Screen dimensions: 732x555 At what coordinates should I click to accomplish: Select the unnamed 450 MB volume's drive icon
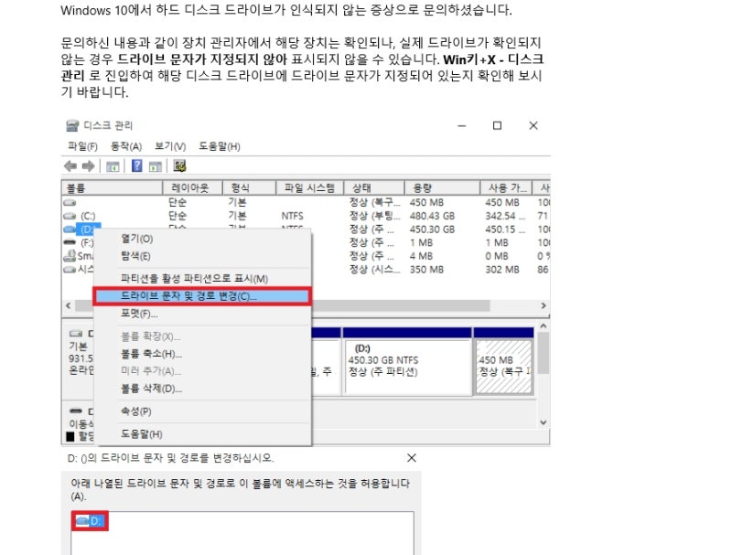(x=70, y=202)
